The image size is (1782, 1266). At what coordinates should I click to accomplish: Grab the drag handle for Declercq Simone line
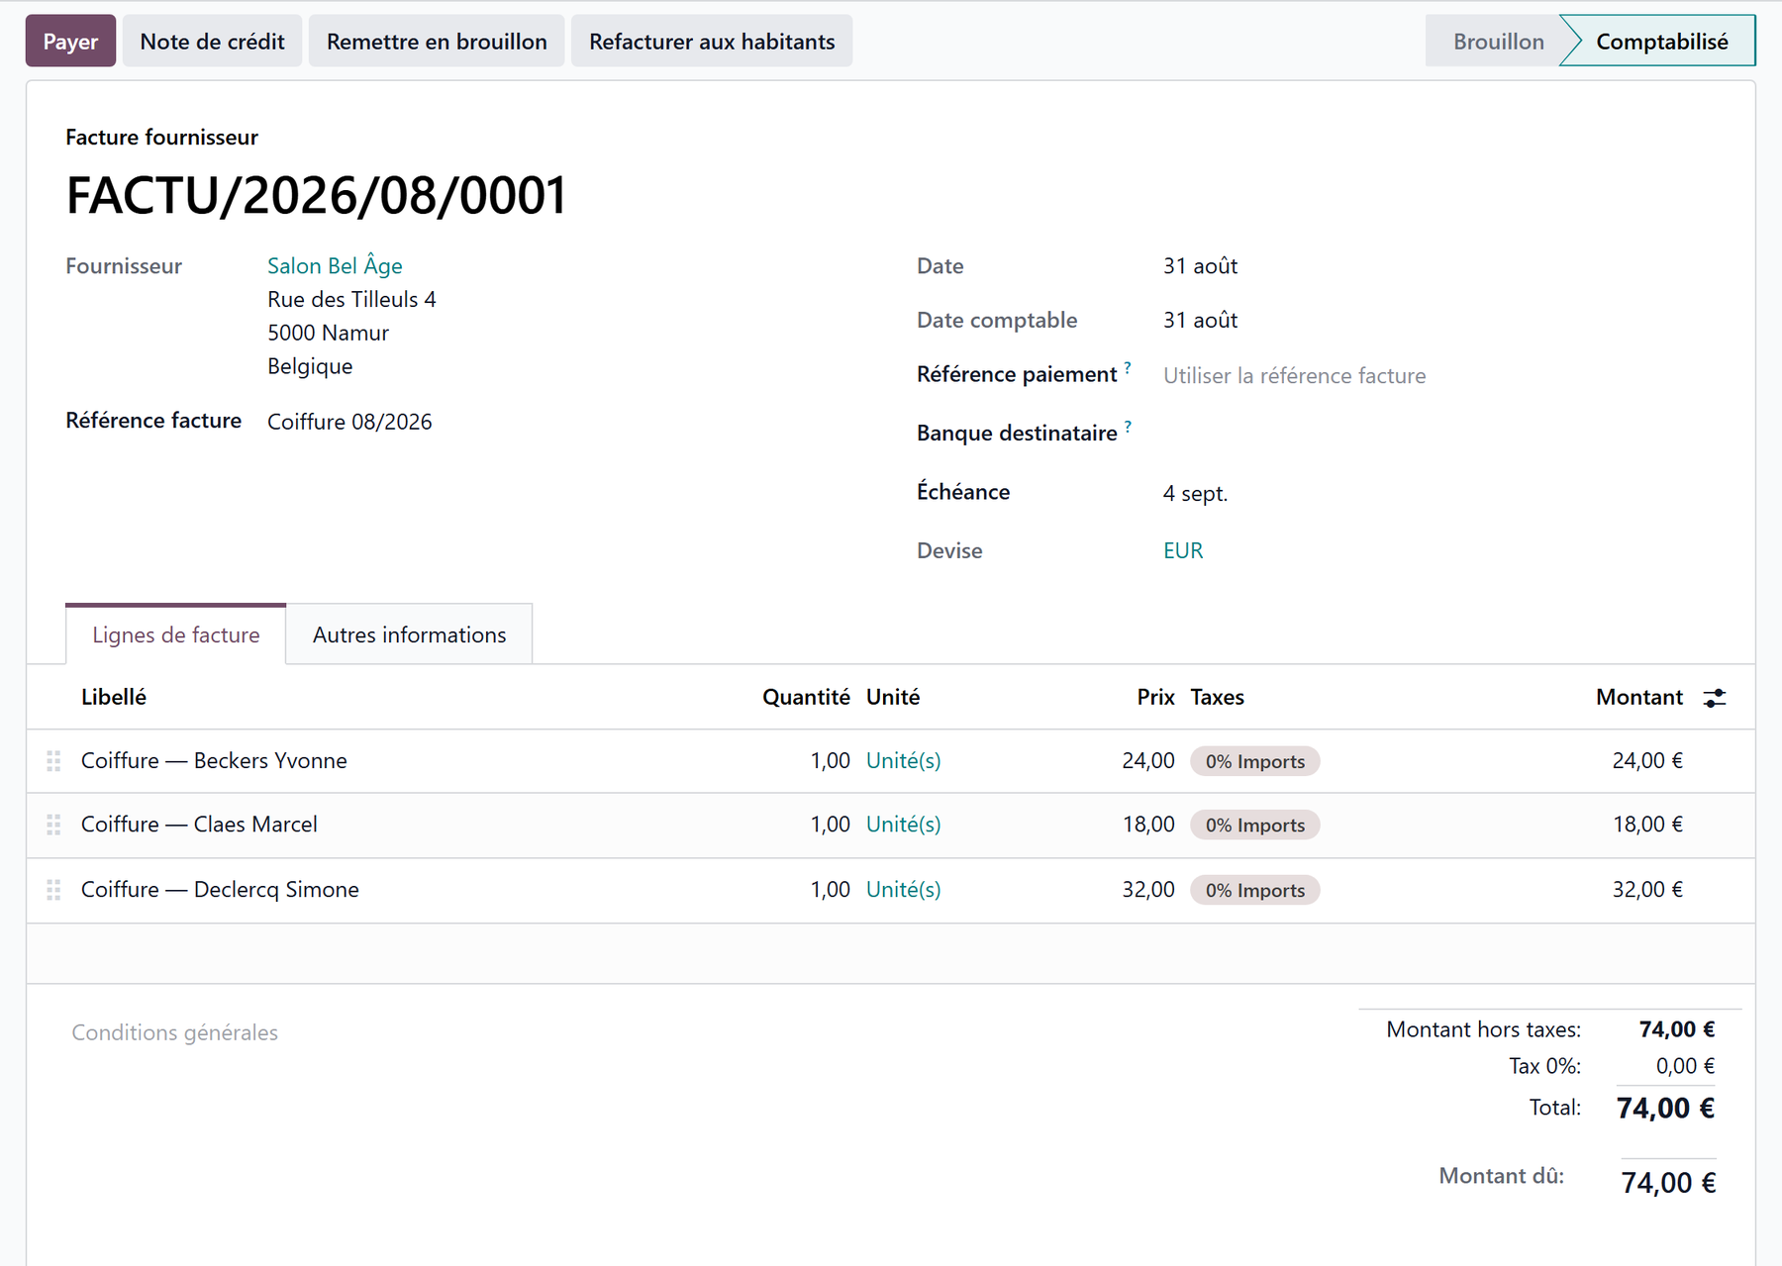click(x=53, y=890)
